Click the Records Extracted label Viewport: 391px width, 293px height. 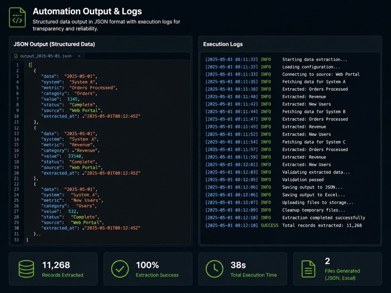(63, 275)
